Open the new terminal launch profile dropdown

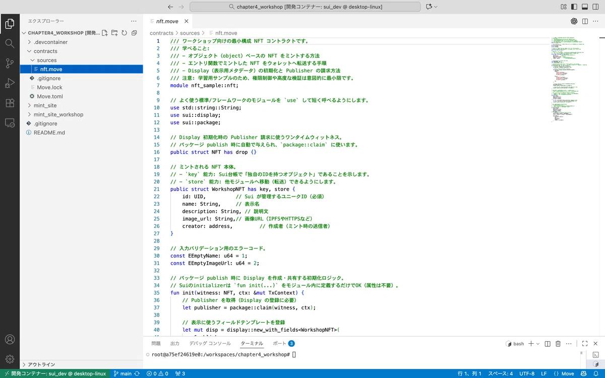click(x=538, y=343)
